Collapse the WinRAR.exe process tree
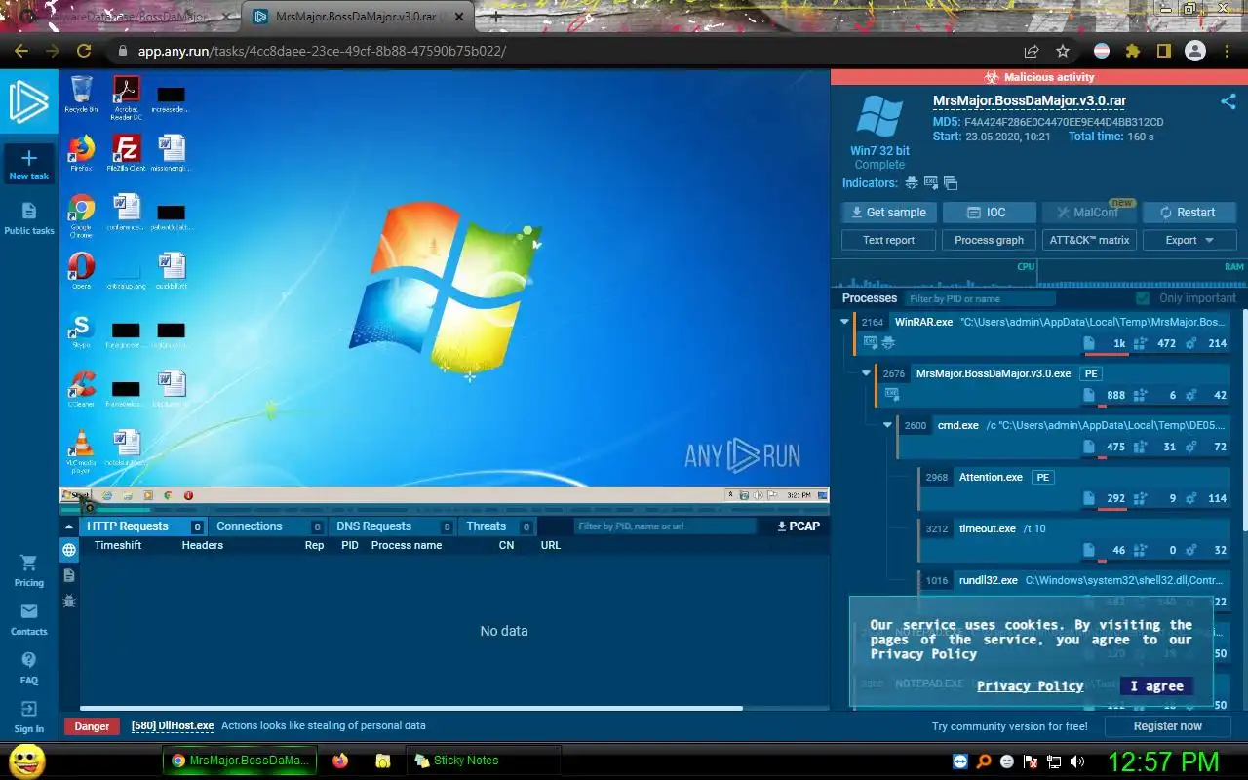Image resolution: width=1248 pixels, height=780 pixels. coord(844,322)
